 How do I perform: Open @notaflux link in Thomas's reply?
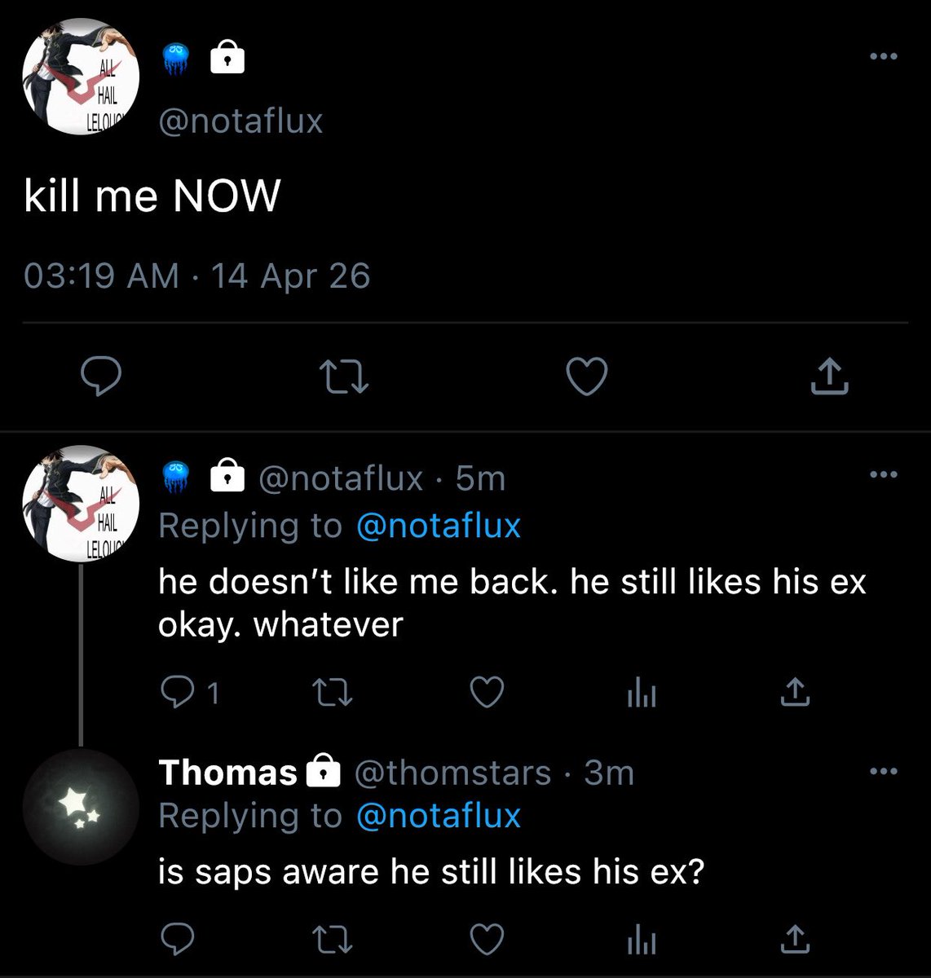[x=439, y=816]
